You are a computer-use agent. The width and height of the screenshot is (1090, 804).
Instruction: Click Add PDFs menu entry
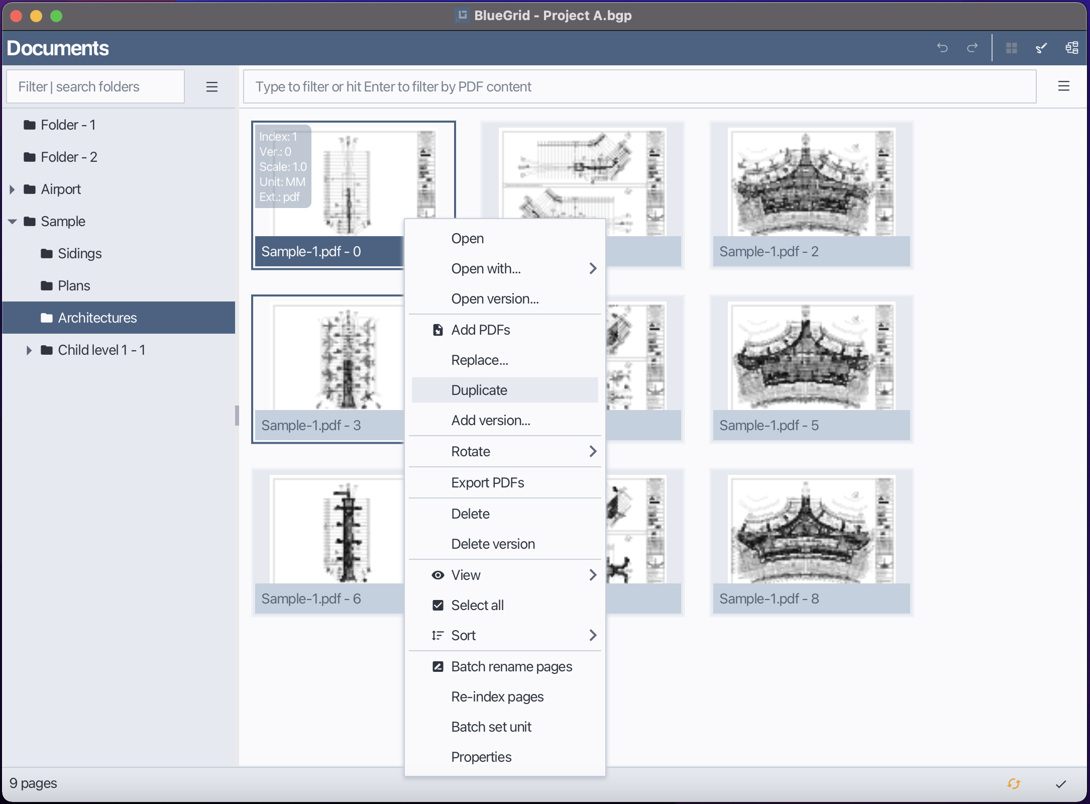point(480,330)
